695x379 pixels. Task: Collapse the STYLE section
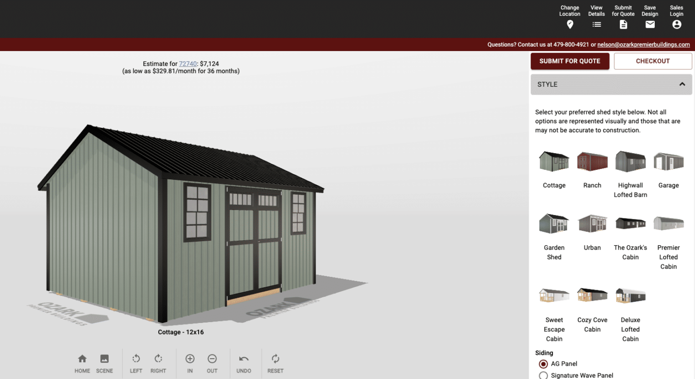(611, 84)
